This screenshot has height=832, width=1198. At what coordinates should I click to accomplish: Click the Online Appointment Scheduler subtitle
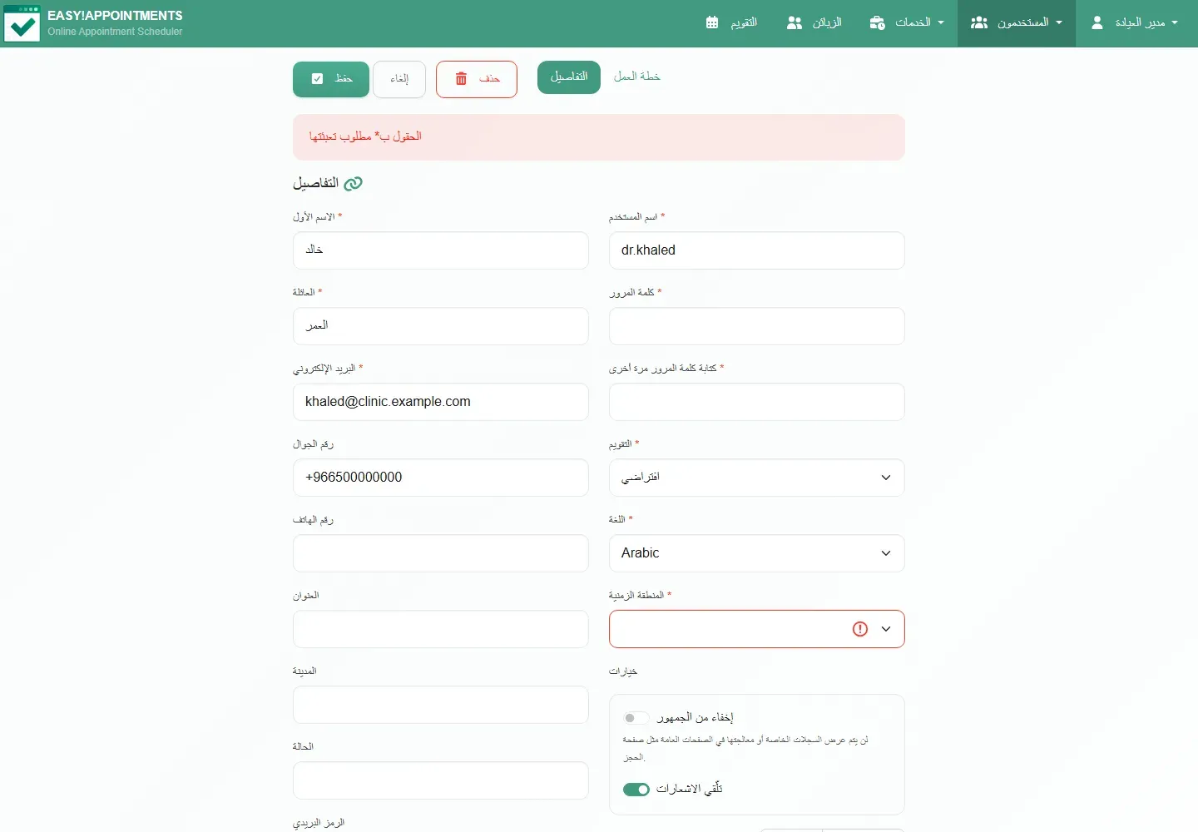tap(115, 32)
